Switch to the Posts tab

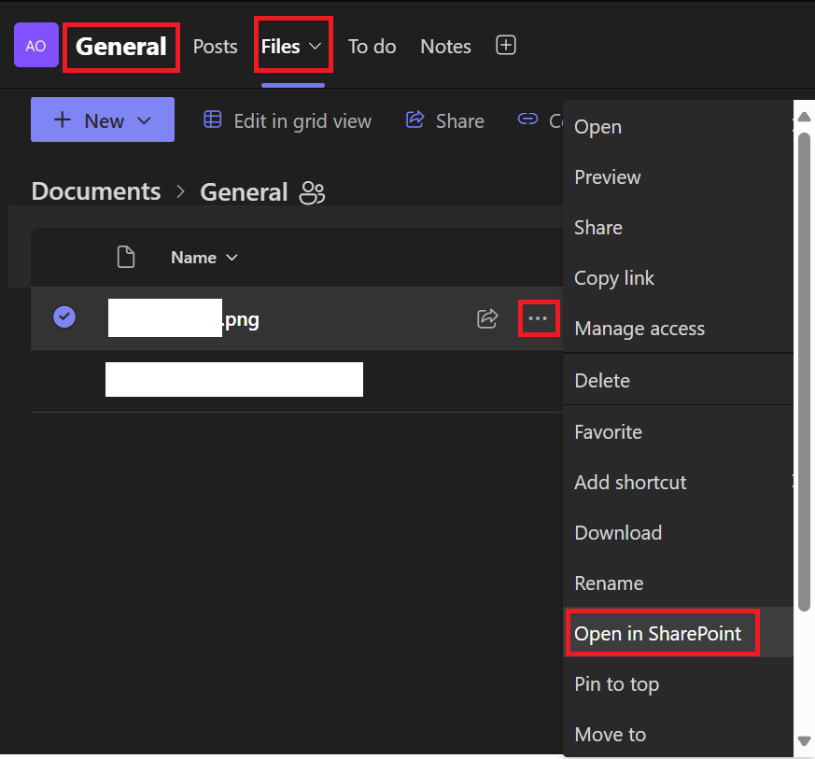click(x=215, y=46)
